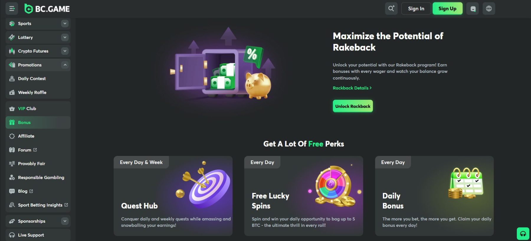Open the Weekly Raffle menu item

(38, 92)
